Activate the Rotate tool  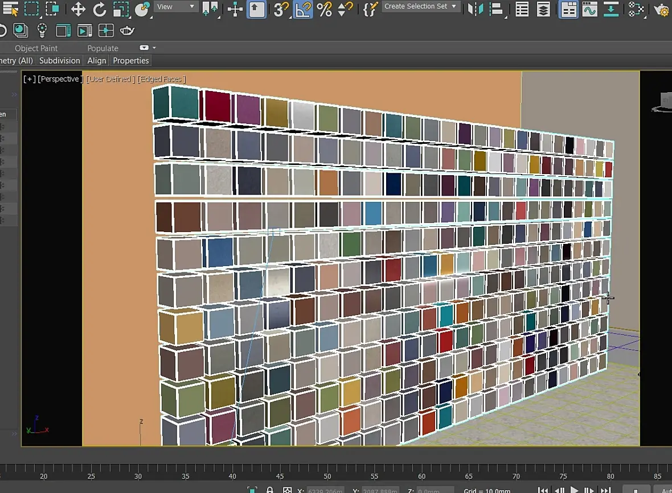99,9
